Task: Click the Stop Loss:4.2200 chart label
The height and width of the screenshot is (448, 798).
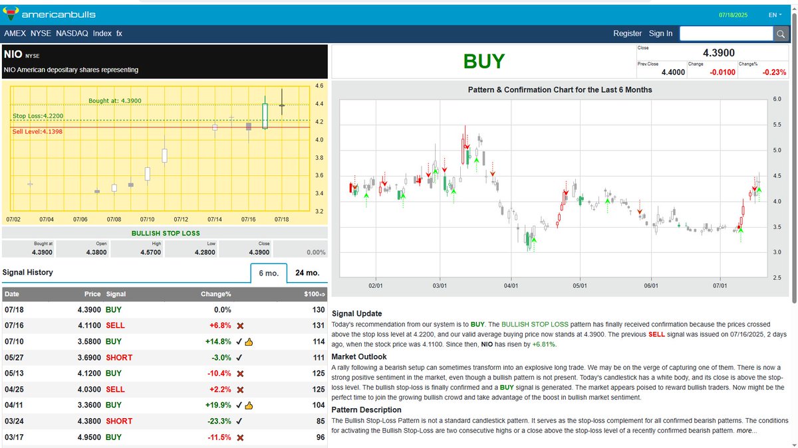Action: 38,115
